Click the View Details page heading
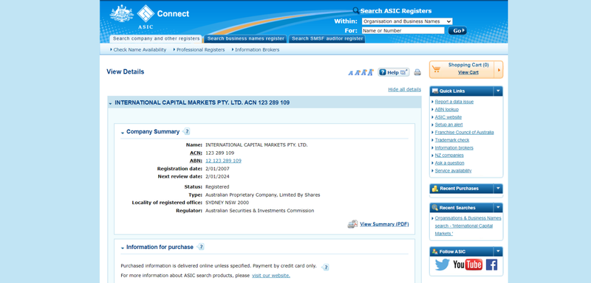The image size is (591, 283). pos(125,71)
